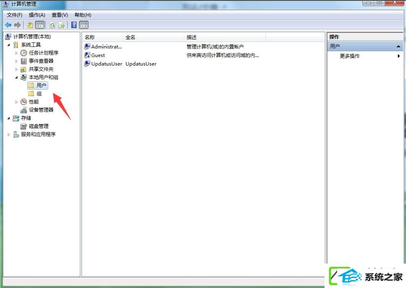Click the Forward arrow toolbar icon

click(18, 25)
